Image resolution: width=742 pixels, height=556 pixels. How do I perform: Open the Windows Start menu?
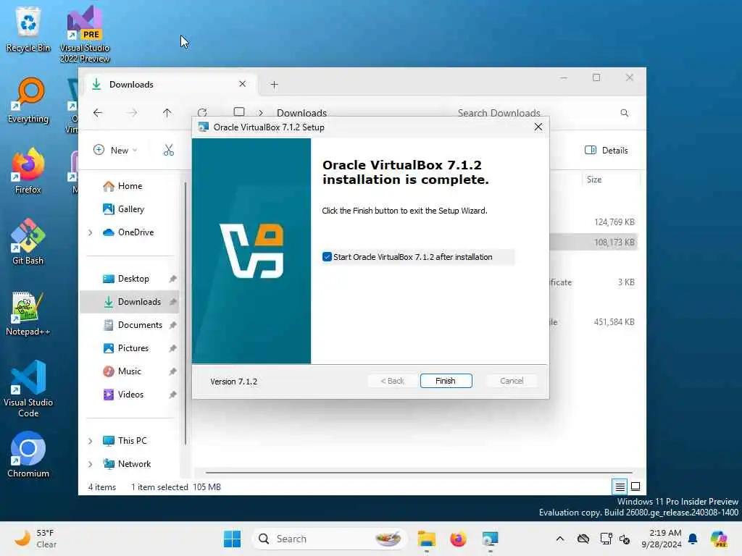coord(232,539)
